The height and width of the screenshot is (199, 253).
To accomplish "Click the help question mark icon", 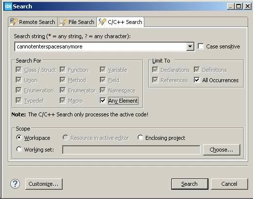I will [15, 184].
